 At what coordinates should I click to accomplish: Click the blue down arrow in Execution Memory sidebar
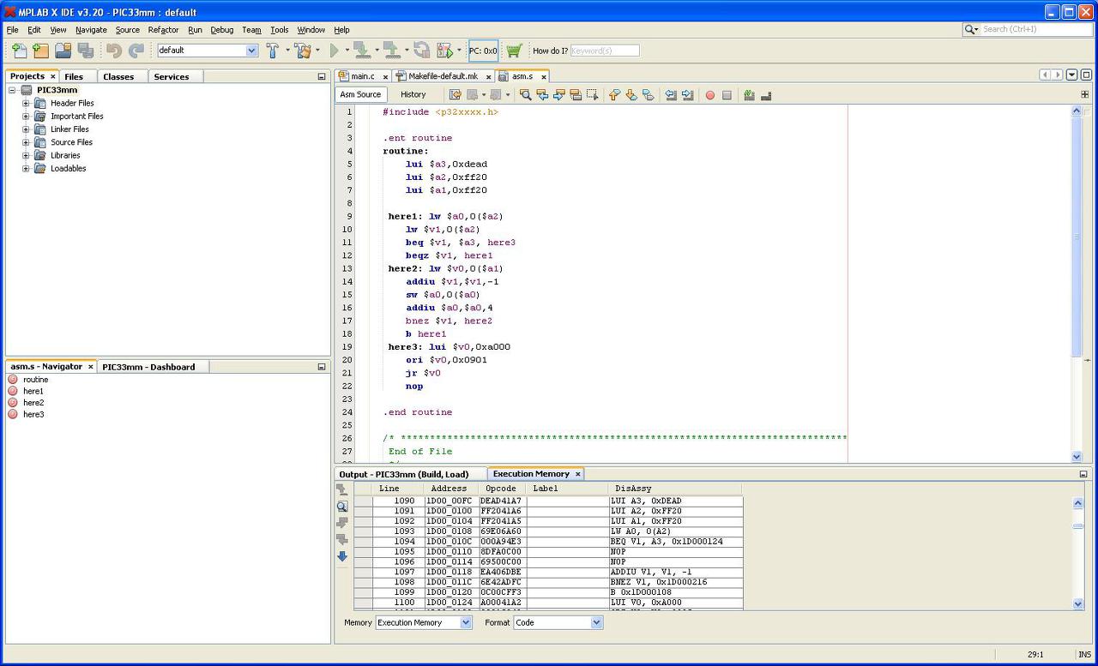tap(342, 556)
